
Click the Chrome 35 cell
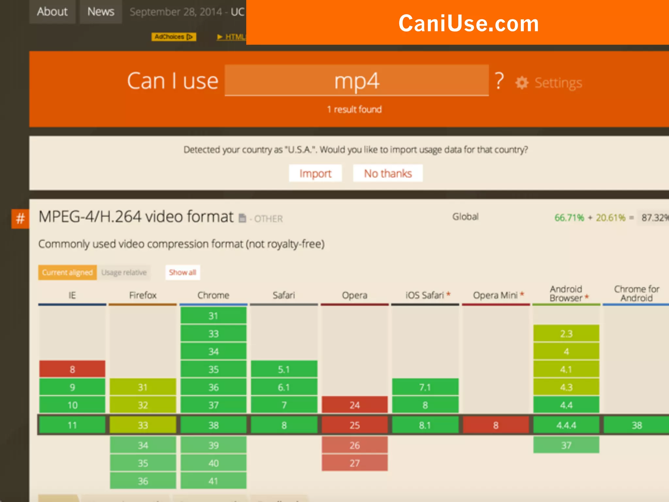point(213,369)
